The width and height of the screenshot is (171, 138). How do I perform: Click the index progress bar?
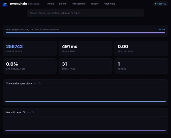click(x=85, y=33)
